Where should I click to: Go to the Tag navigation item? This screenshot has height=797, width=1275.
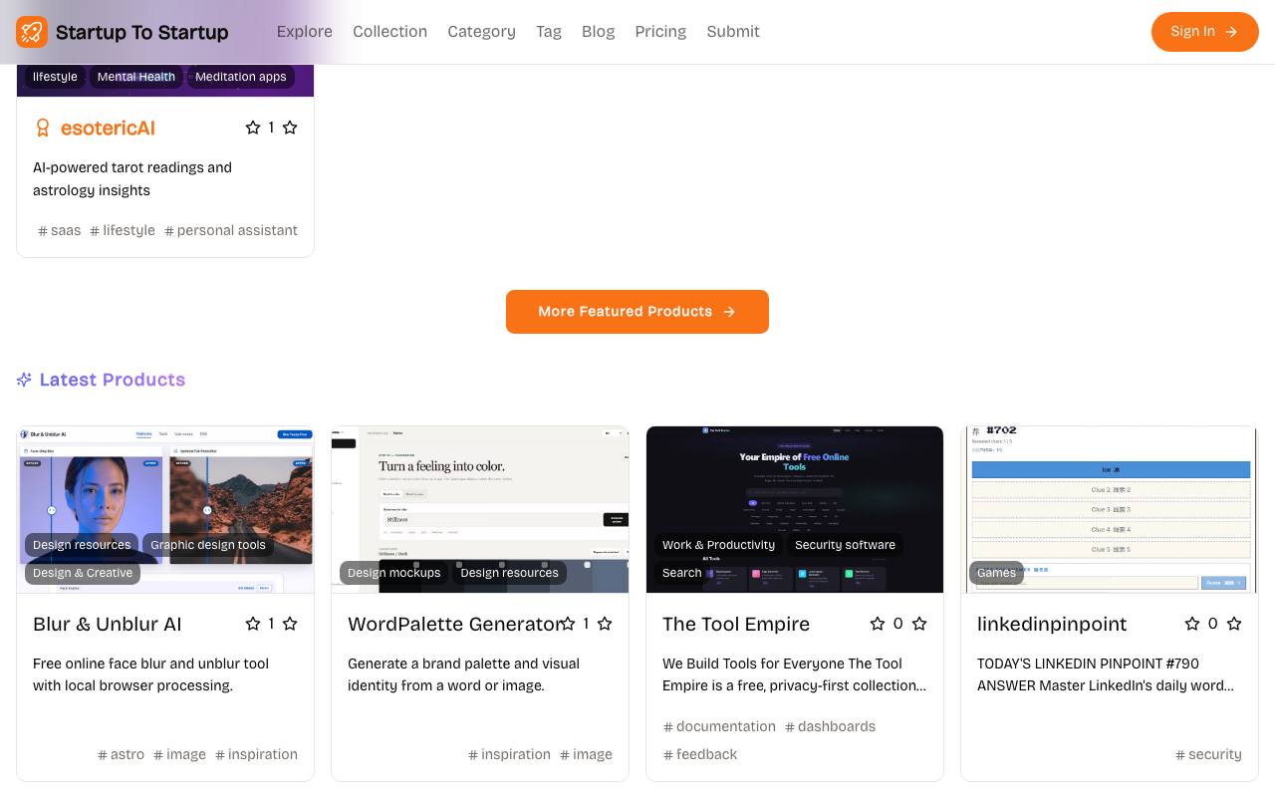549,32
